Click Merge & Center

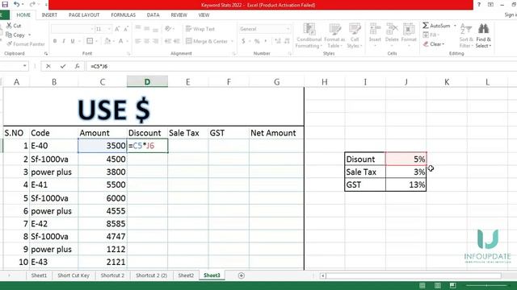(x=207, y=41)
